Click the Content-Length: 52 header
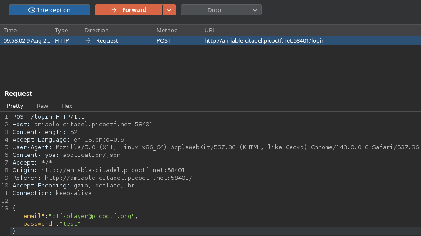421x236 pixels. coord(45,132)
